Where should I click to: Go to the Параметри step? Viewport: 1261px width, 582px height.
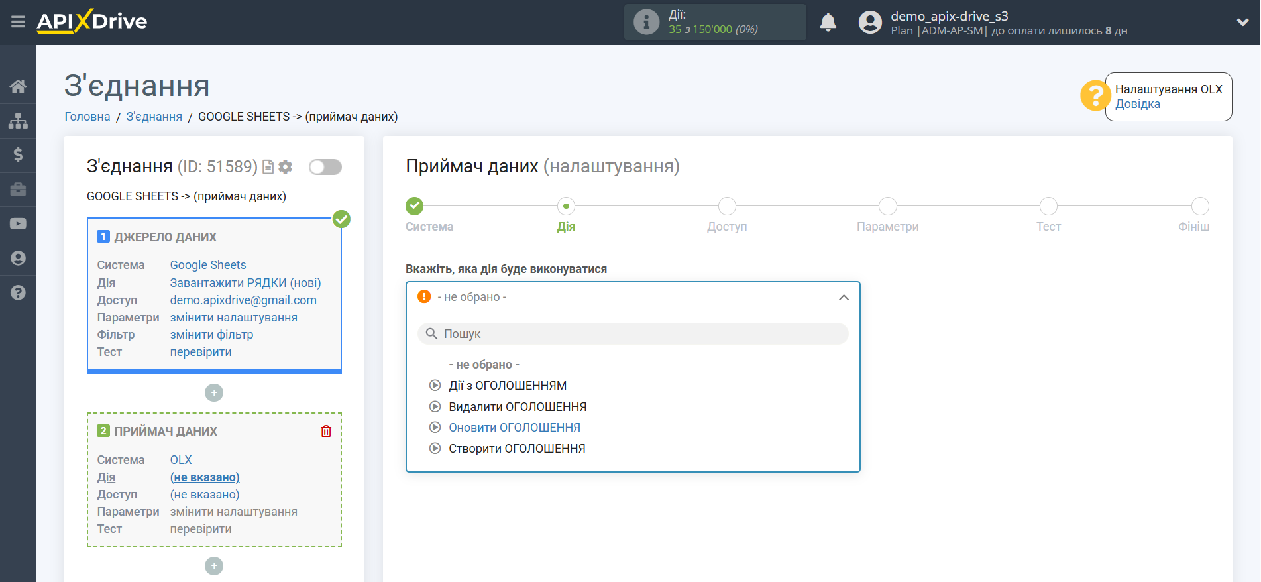point(888,206)
